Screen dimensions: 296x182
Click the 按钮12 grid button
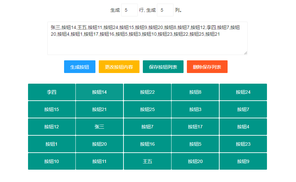pos(52,127)
